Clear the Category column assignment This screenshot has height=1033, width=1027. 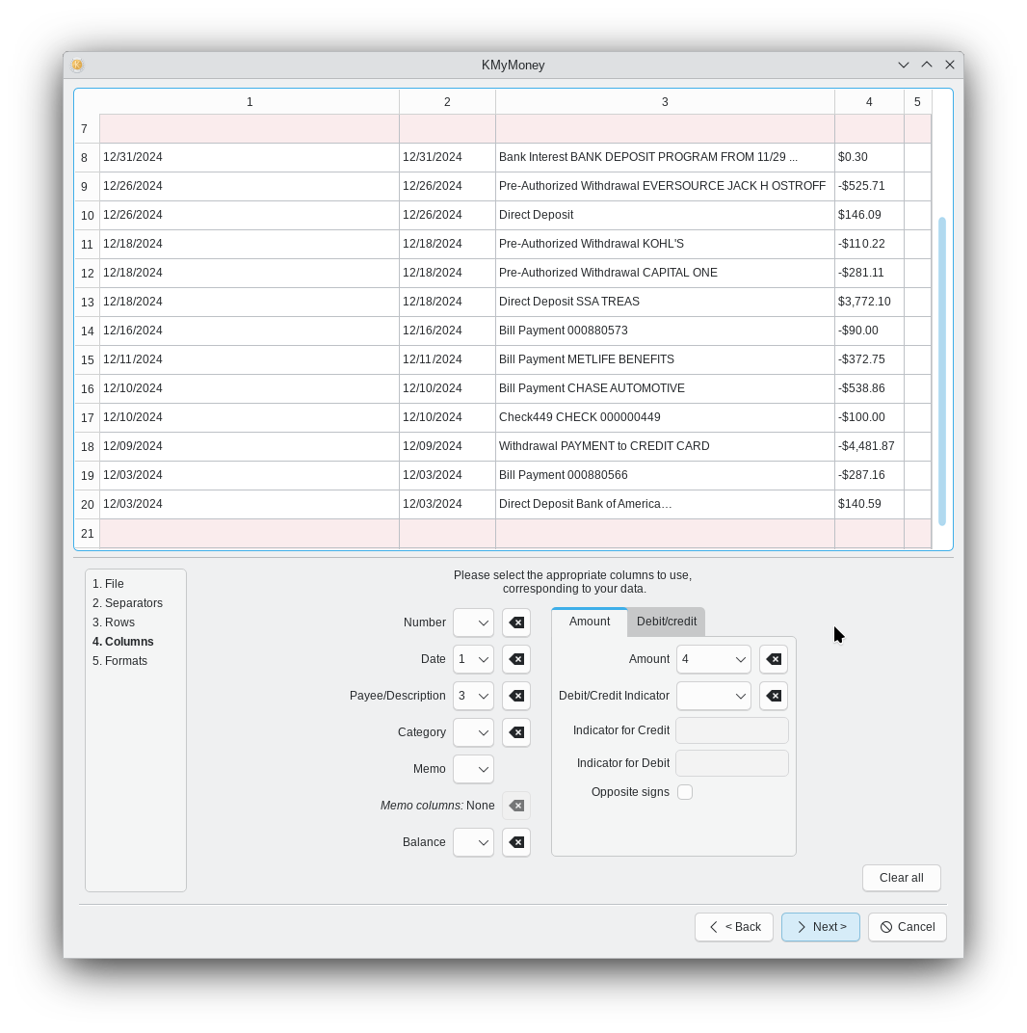click(515, 732)
